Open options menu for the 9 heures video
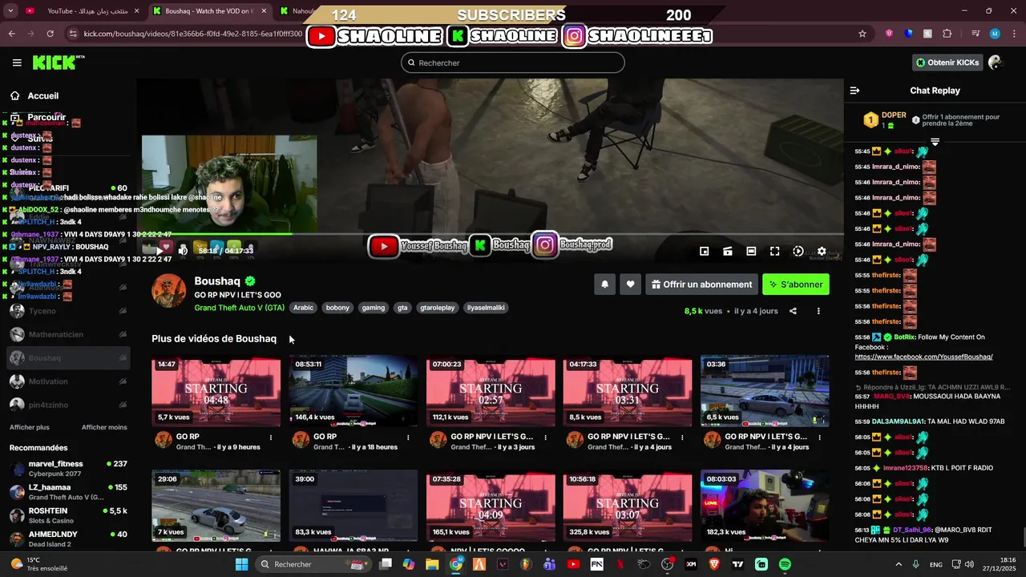 tap(271, 438)
